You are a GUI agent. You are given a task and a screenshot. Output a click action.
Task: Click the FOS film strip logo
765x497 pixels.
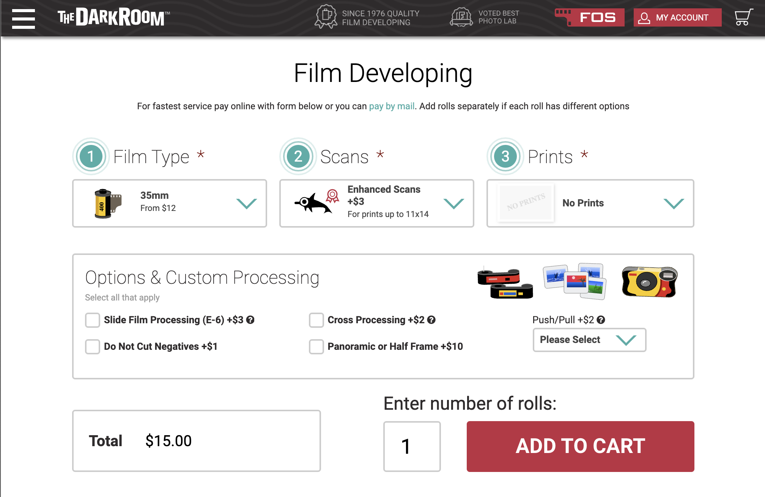pos(589,17)
